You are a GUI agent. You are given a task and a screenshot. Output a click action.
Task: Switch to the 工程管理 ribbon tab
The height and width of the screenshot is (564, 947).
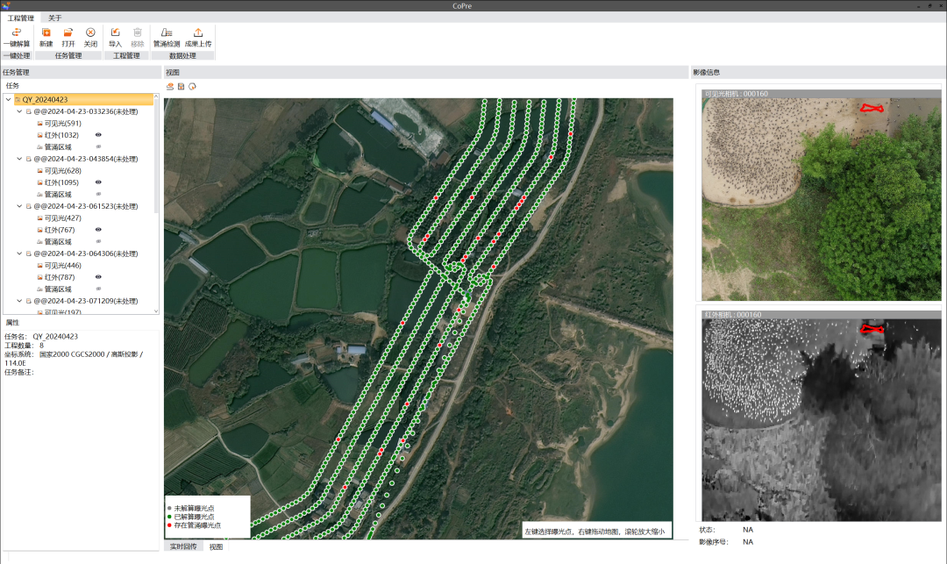pyautogui.click(x=21, y=18)
